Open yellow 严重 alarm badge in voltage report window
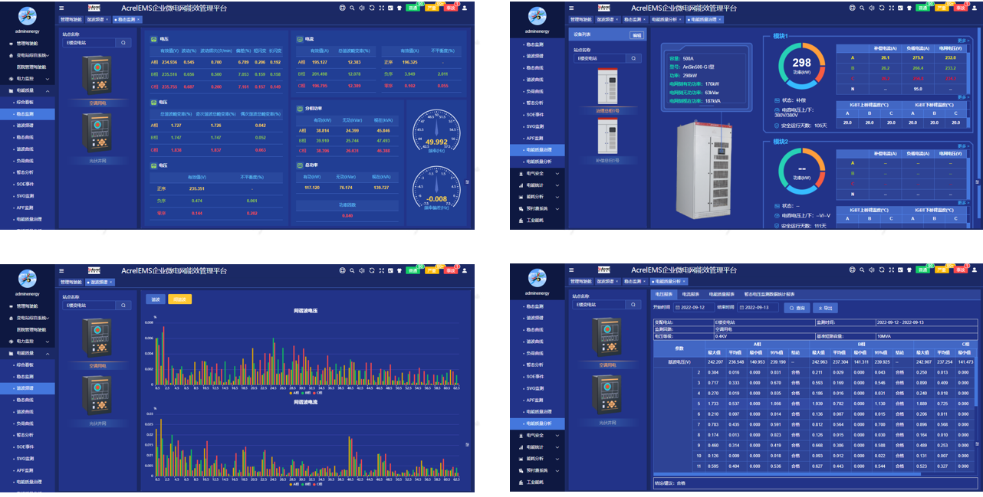Screen dimensions: 983x497 click(x=942, y=270)
